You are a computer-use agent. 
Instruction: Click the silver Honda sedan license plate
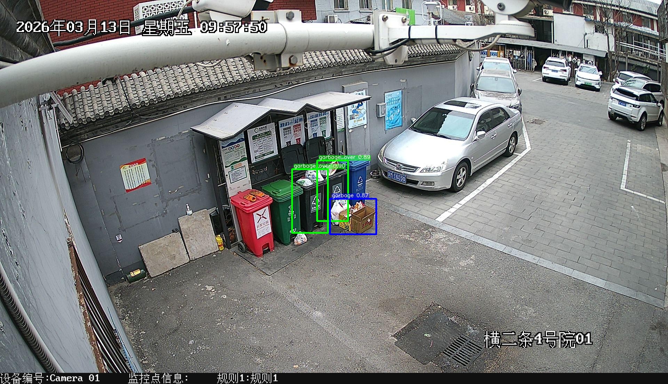(x=397, y=178)
